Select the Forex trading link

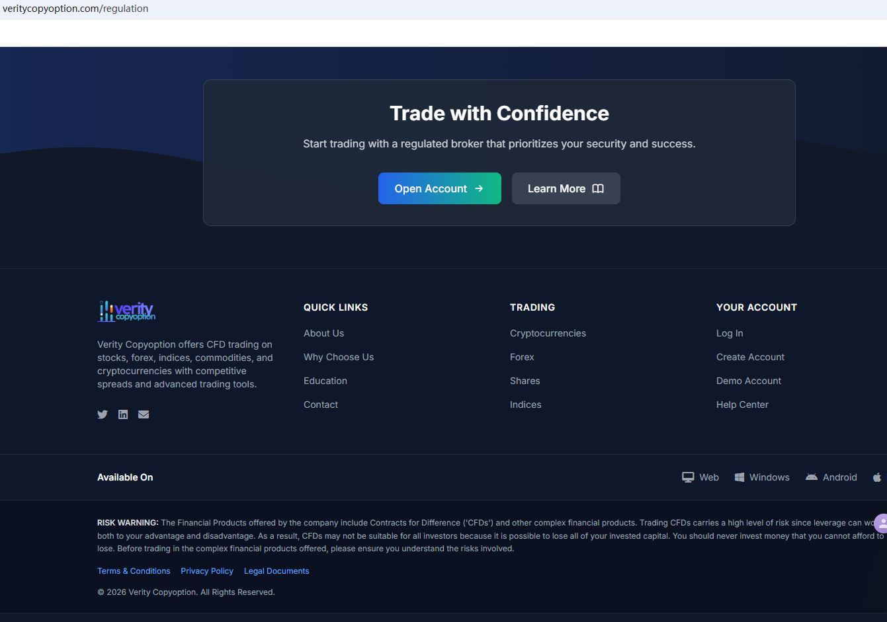tap(522, 357)
